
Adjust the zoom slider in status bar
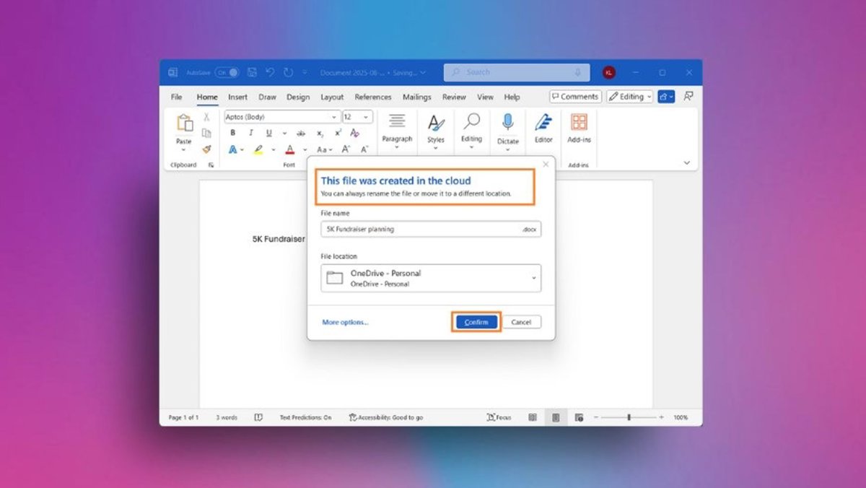pyautogui.click(x=629, y=417)
